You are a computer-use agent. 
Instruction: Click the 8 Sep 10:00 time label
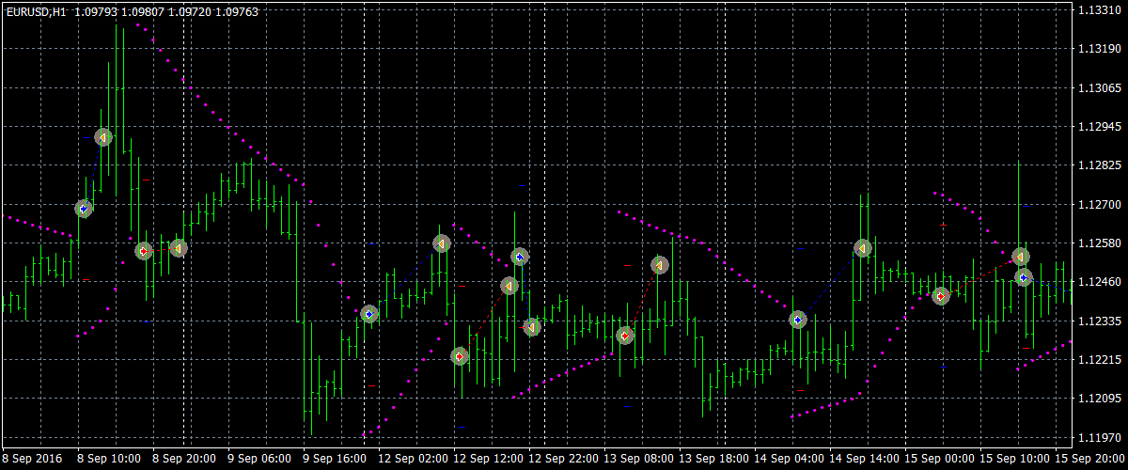(x=109, y=460)
